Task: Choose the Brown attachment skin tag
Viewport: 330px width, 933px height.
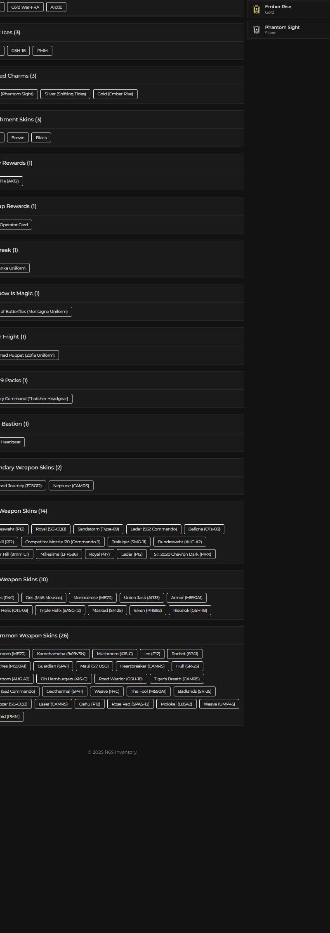Action: coord(18,137)
